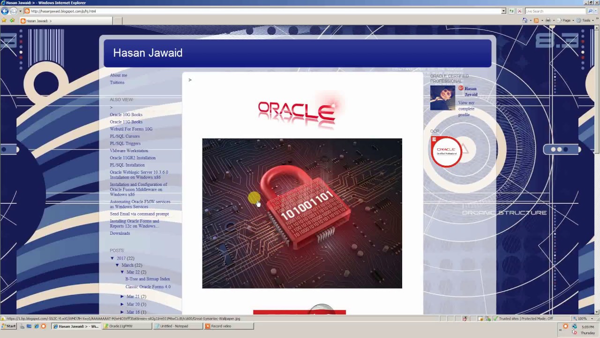This screenshot has height=338, width=600.
Task: Click the show desktop quick launch icon
Action: [x=29, y=326]
